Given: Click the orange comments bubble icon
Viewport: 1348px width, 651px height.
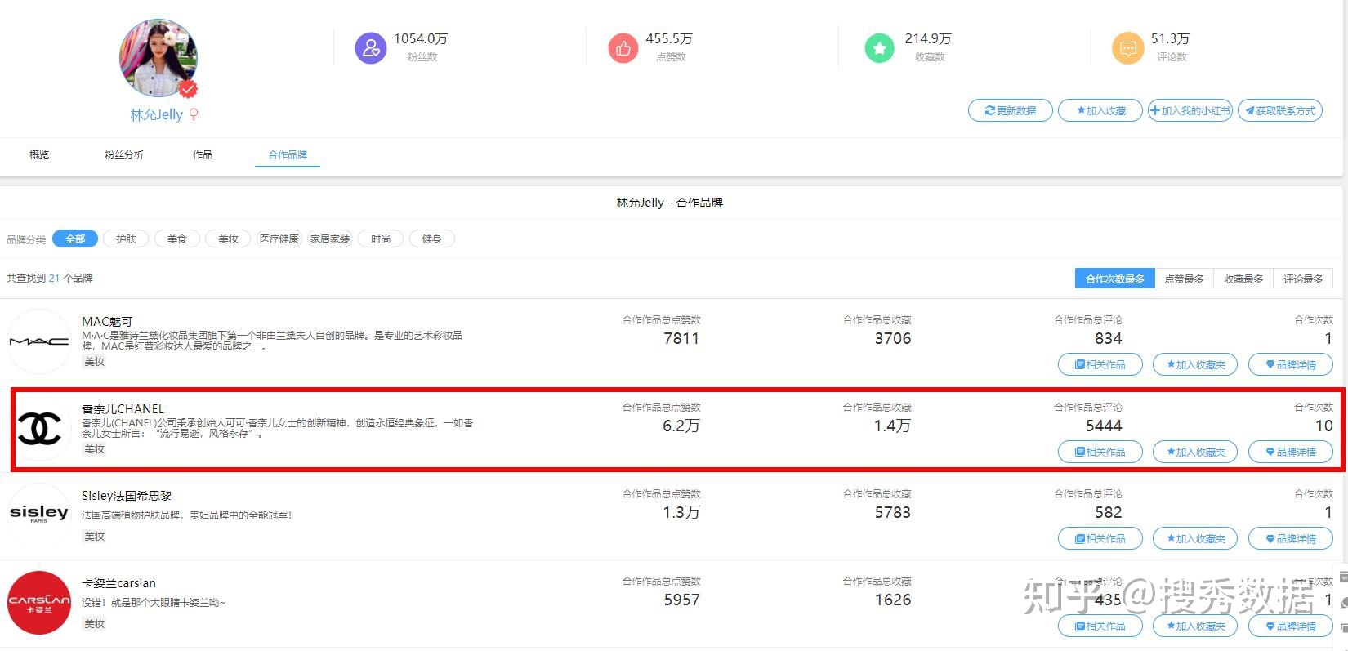Looking at the screenshot, I should tap(1127, 48).
